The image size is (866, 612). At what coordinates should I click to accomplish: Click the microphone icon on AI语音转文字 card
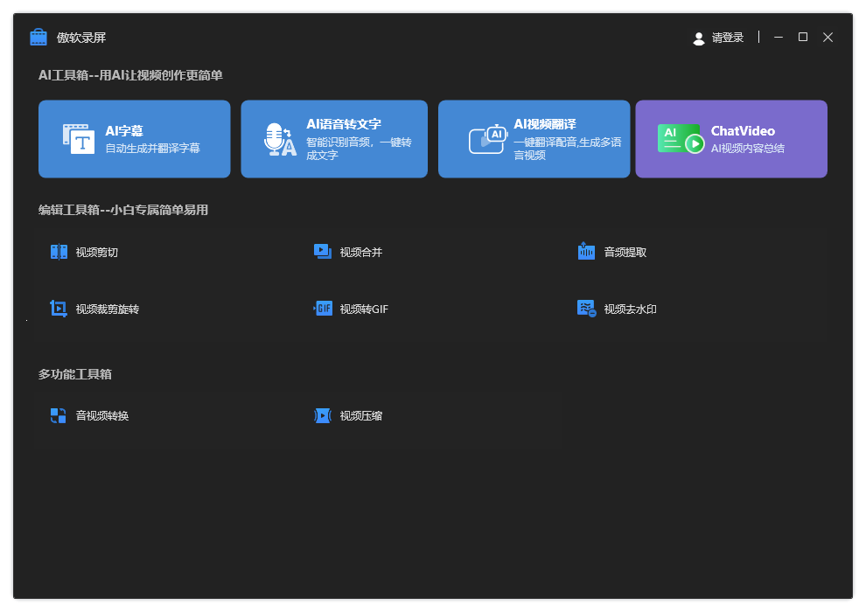(x=279, y=138)
